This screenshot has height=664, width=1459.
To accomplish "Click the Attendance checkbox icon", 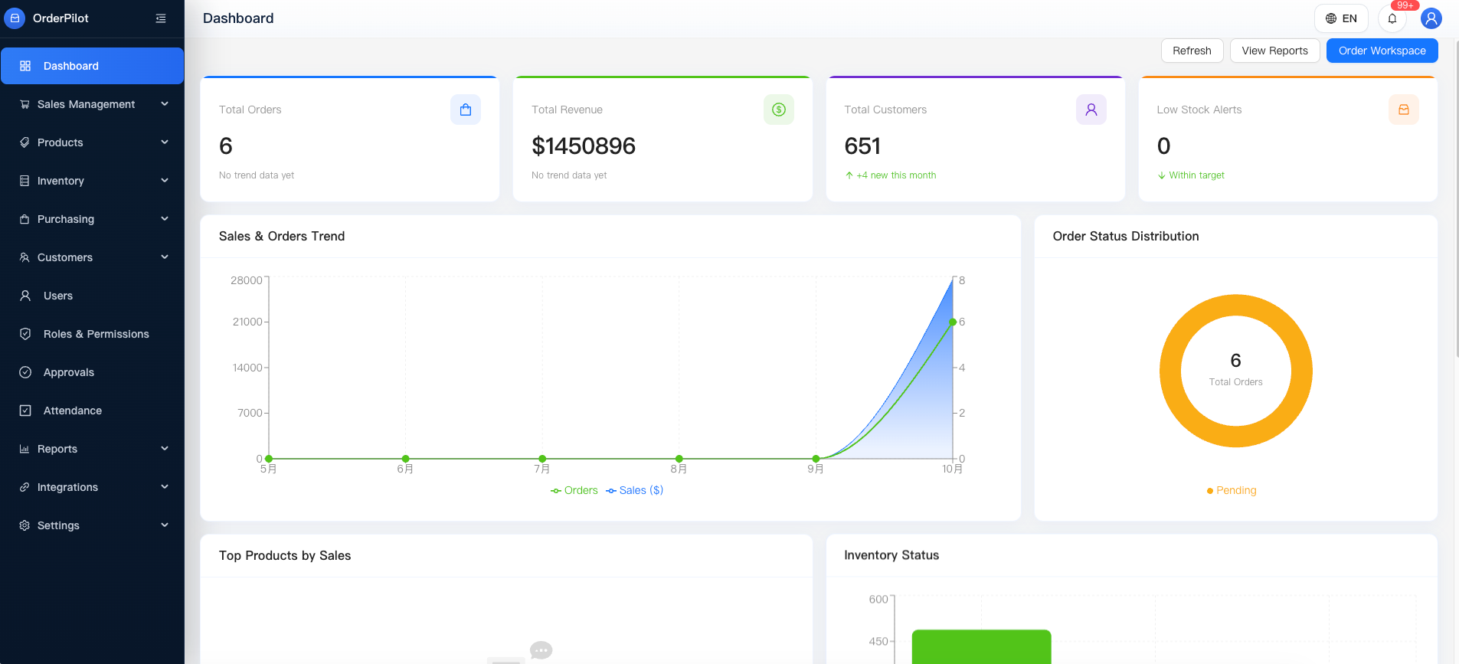I will click(x=25, y=411).
